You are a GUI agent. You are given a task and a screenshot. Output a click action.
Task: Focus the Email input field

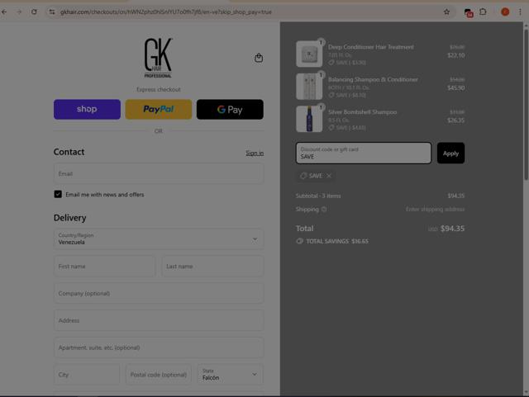pyautogui.click(x=158, y=173)
